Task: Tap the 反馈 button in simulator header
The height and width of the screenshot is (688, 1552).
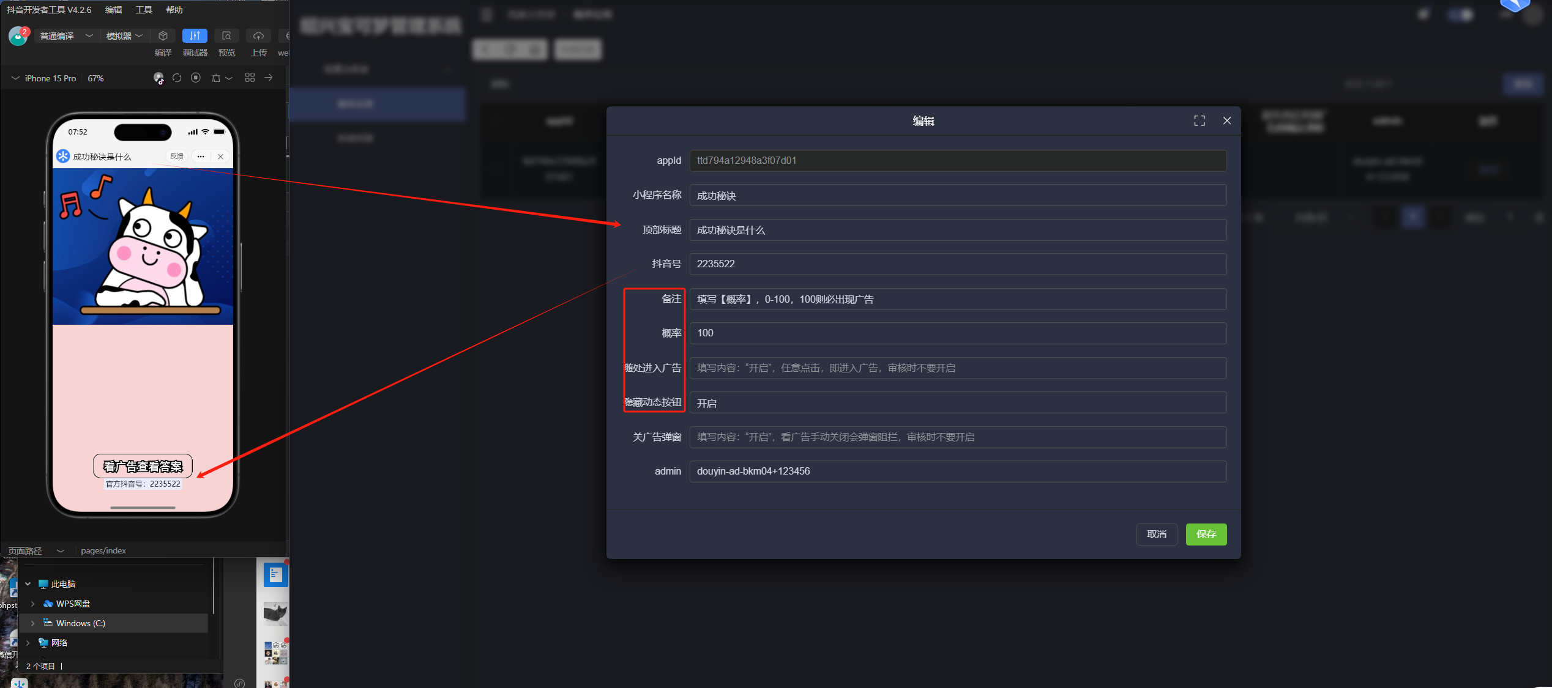Action: click(x=177, y=157)
